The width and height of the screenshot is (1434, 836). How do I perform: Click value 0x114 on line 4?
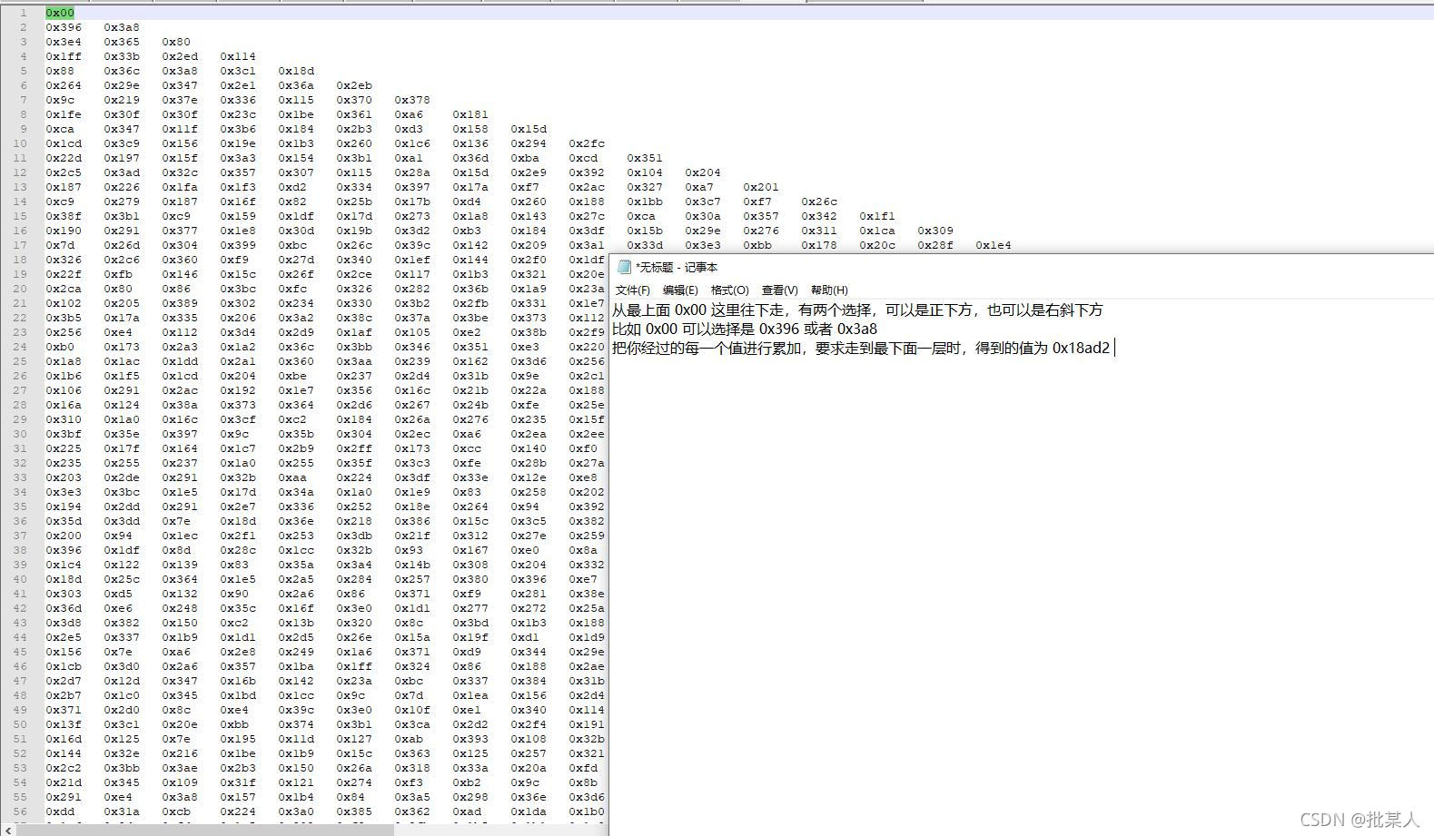pyautogui.click(x=238, y=56)
